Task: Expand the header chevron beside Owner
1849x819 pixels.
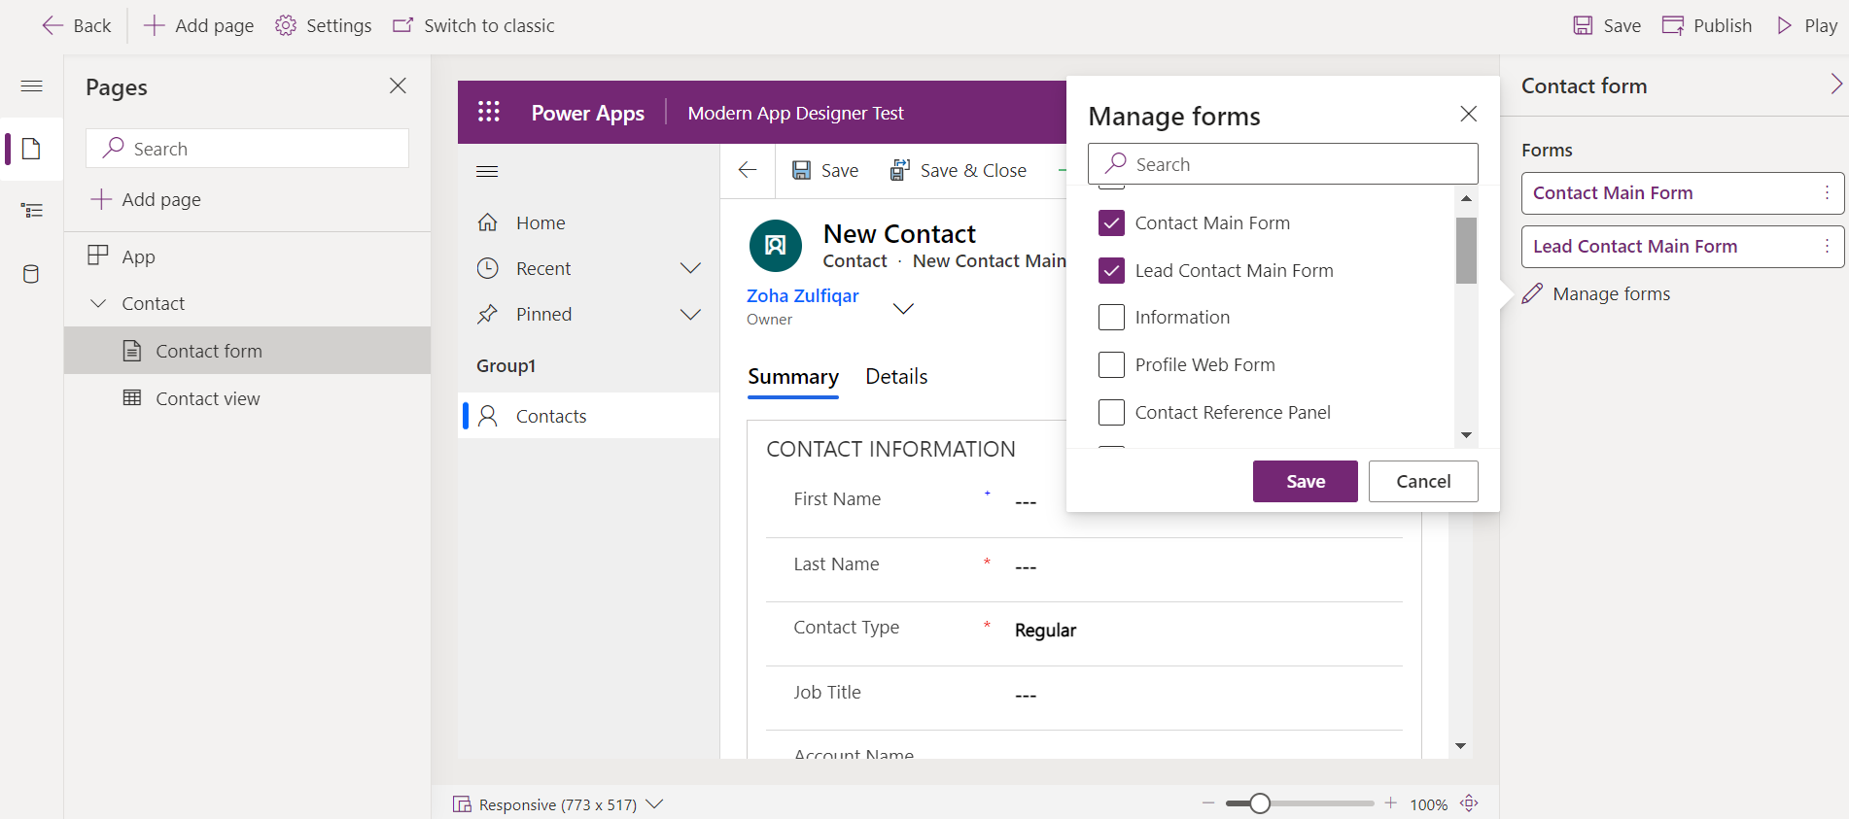Action: (x=903, y=309)
